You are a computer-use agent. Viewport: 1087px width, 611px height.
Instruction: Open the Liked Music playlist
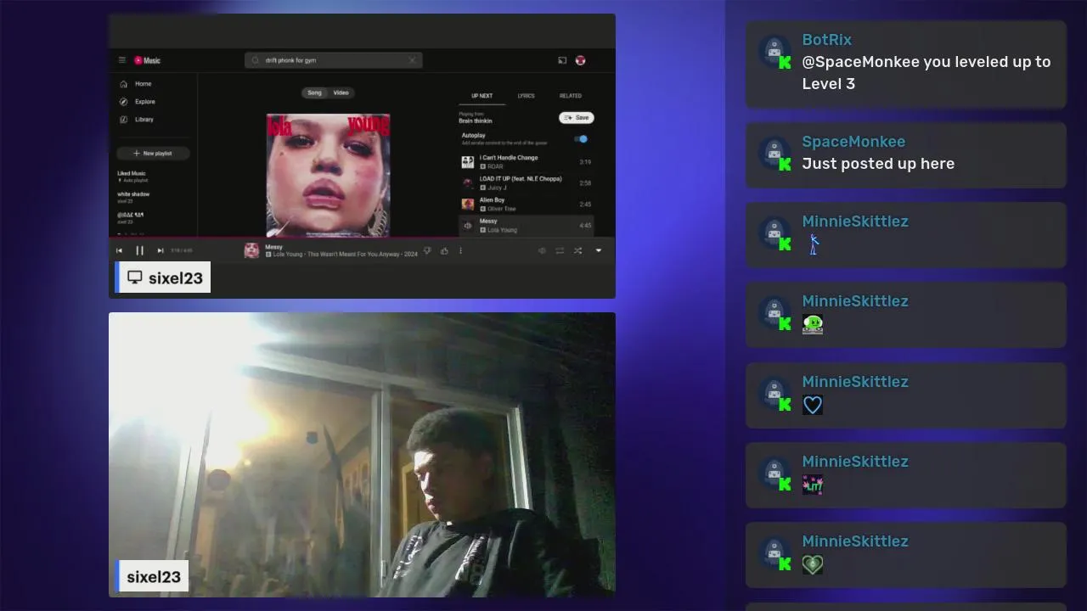tap(132, 177)
